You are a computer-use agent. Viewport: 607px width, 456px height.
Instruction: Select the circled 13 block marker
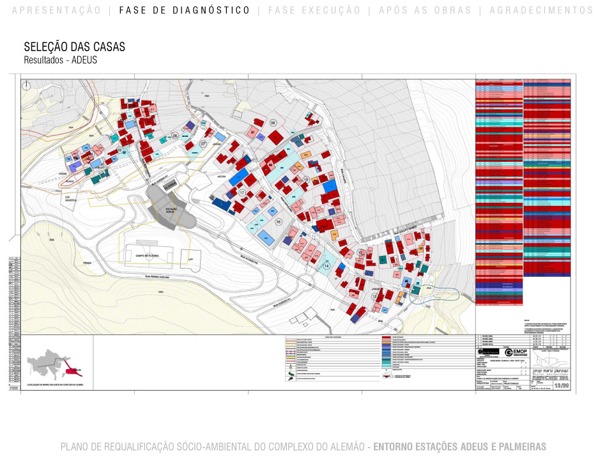pyautogui.click(x=360, y=253)
